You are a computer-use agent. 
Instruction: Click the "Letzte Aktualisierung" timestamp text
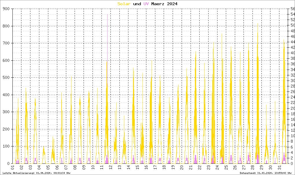[36, 173]
